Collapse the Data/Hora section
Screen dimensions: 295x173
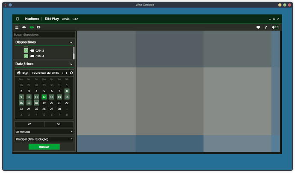coord(71,64)
